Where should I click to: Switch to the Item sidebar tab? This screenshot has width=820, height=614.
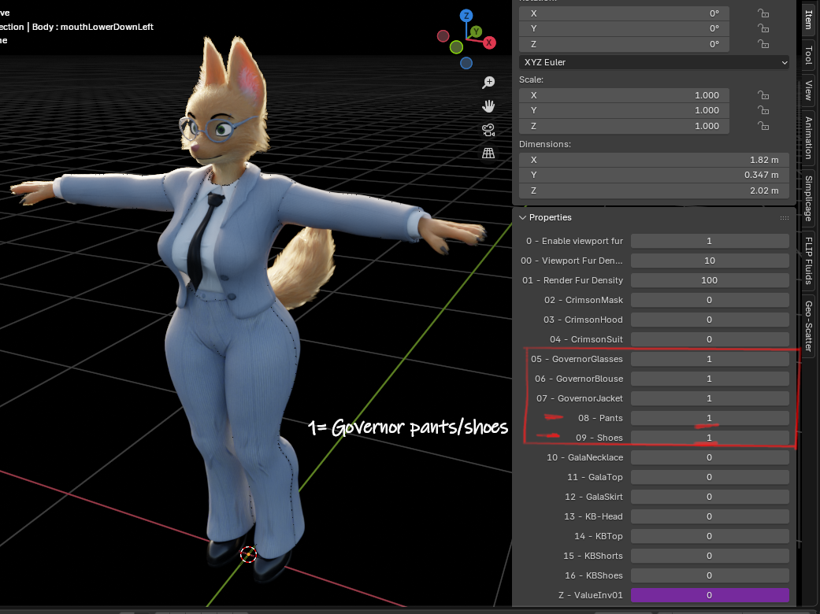(808, 20)
